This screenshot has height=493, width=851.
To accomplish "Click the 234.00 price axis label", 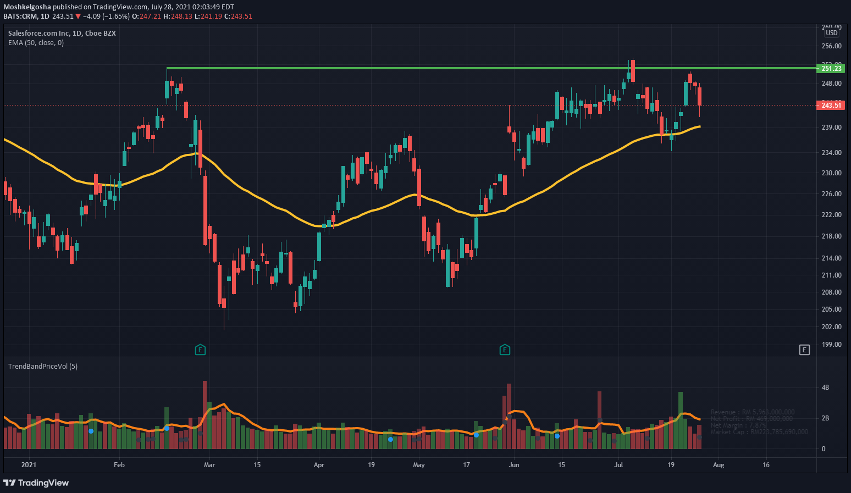I will point(831,152).
